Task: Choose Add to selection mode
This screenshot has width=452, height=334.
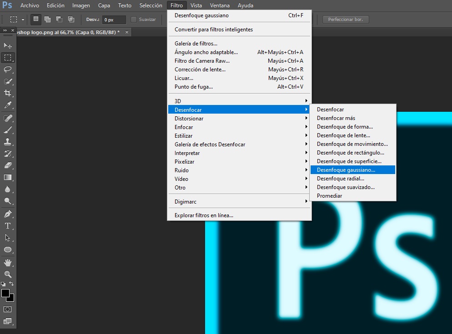Action: click(x=48, y=19)
